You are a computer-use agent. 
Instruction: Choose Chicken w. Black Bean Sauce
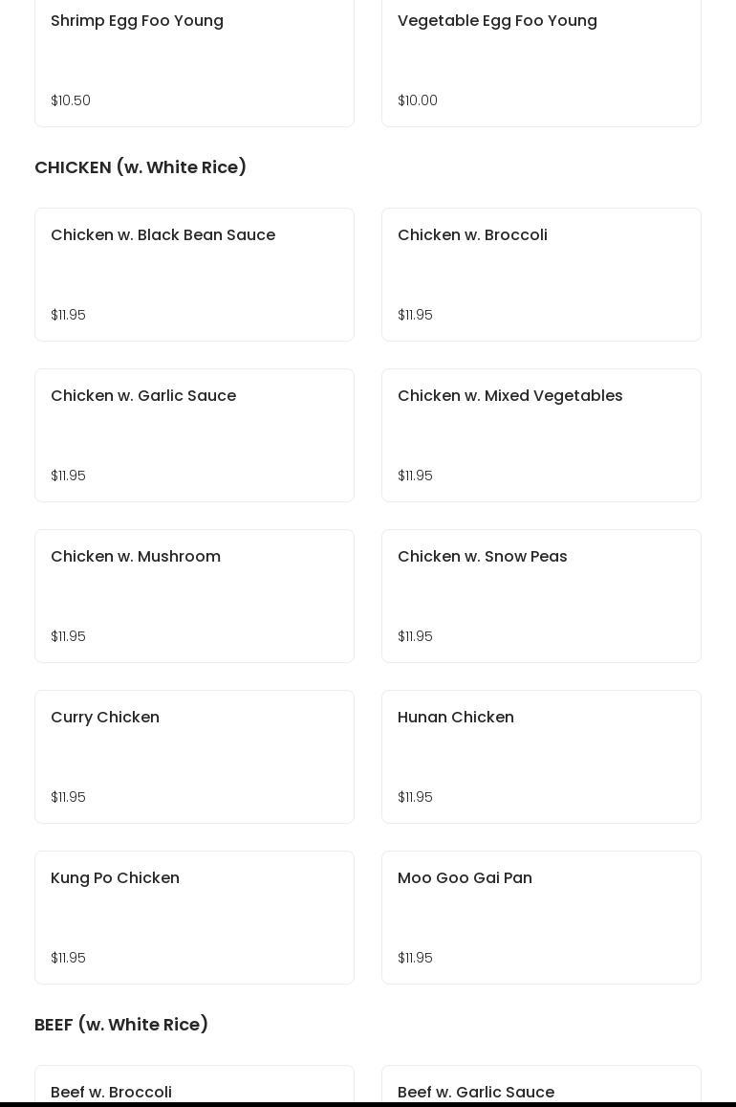coord(194,275)
